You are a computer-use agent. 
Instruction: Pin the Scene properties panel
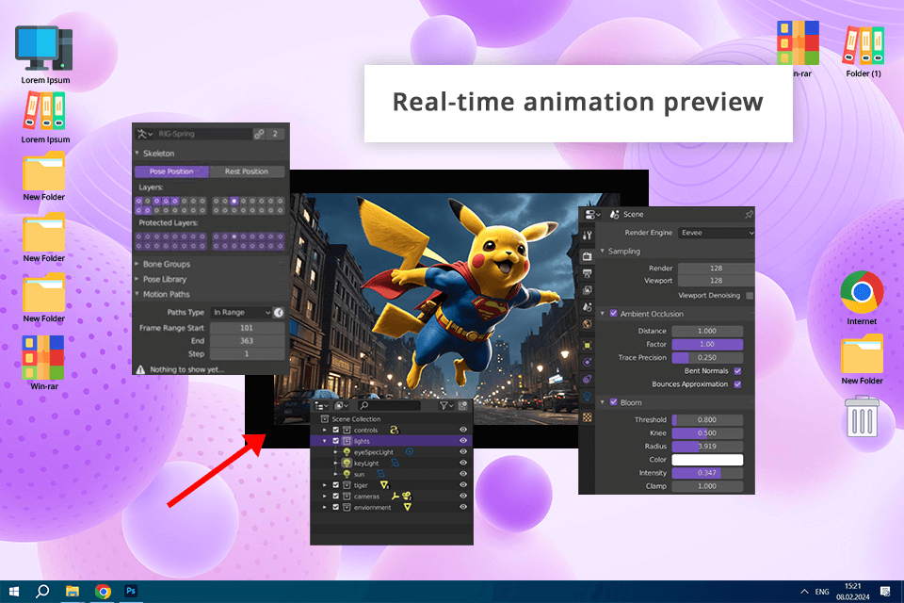pyautogui.click(x=749, y=215)
